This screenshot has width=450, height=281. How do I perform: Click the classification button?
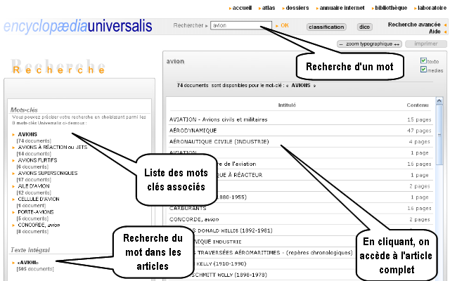tap(326, 27)
